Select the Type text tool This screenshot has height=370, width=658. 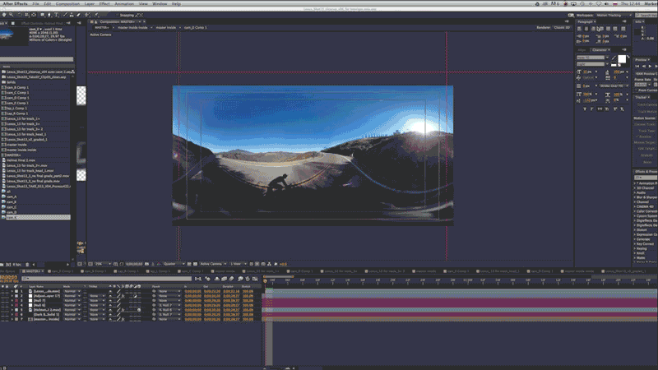point(56,15)
